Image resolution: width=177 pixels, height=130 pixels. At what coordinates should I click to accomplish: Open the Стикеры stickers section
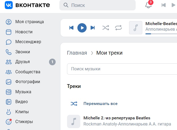(x=19, y=122)
